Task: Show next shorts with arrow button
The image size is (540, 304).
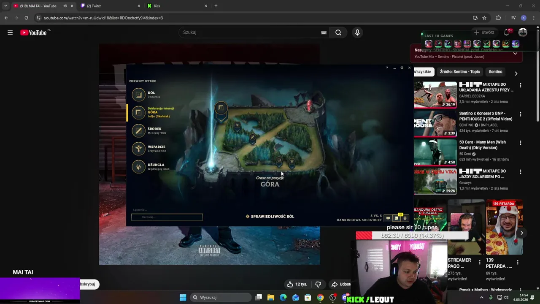Action: (522, 233)
